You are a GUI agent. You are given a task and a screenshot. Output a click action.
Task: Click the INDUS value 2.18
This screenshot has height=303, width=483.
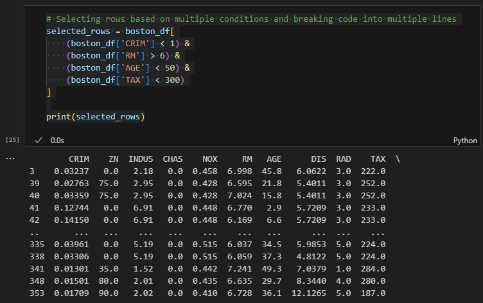(x=143, y=171)
